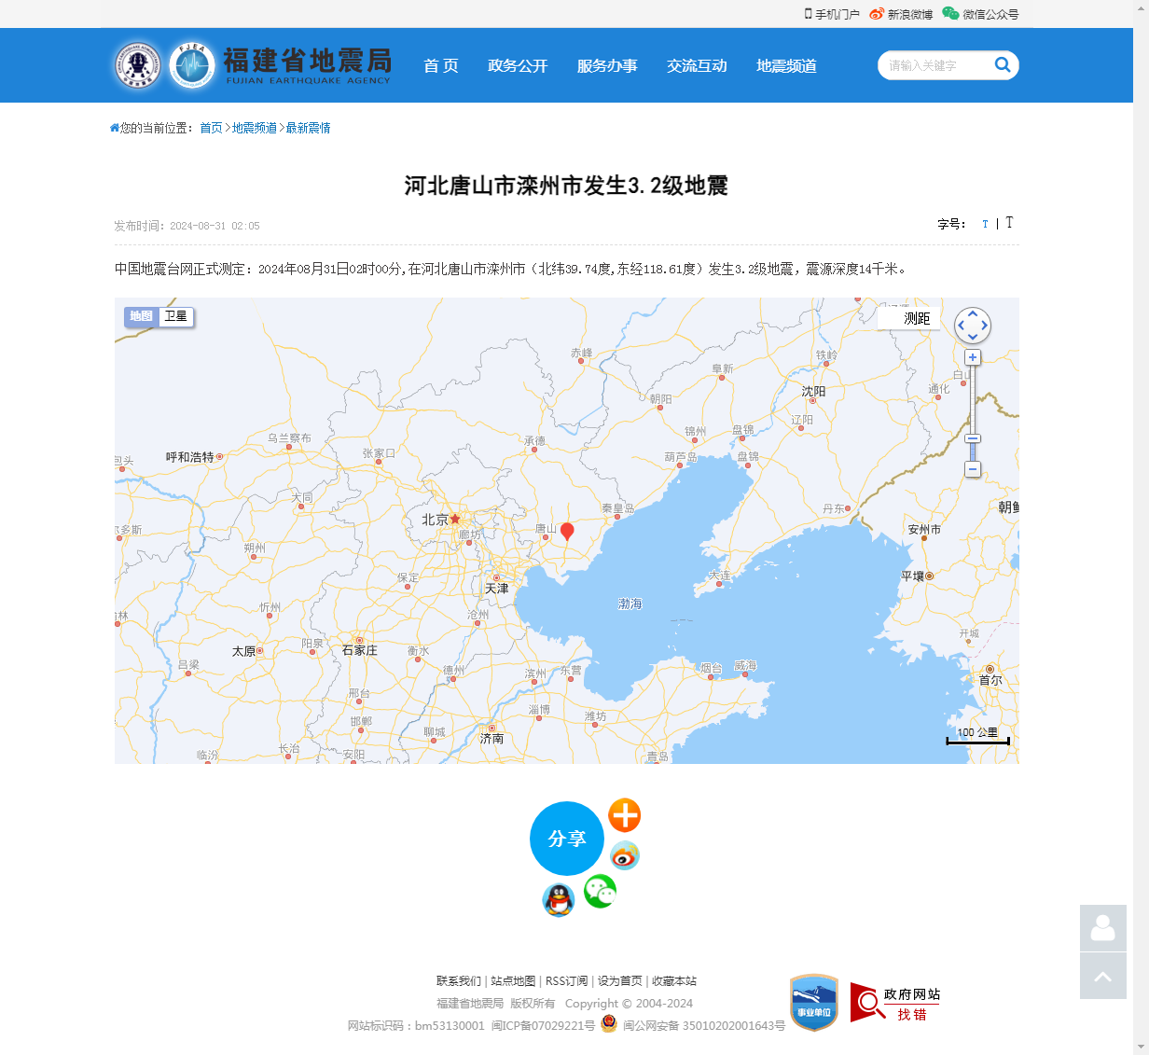Click the 最新震情 breadcrumb link
The width and height of the screenshot is (1149, 1055).
point(308,128)
